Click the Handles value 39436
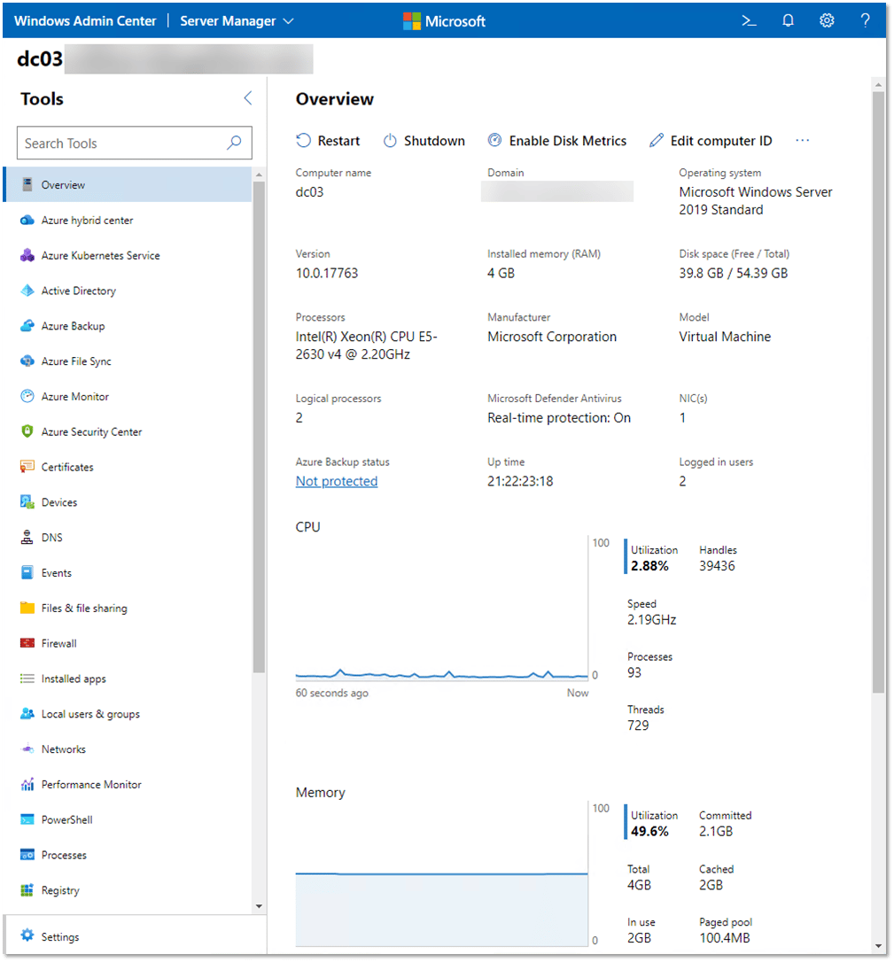Image resolution: width=894 pixels, height=962 pixels. [717, 566]
